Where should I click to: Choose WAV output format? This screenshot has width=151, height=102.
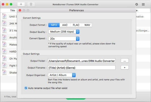point(87,25)
